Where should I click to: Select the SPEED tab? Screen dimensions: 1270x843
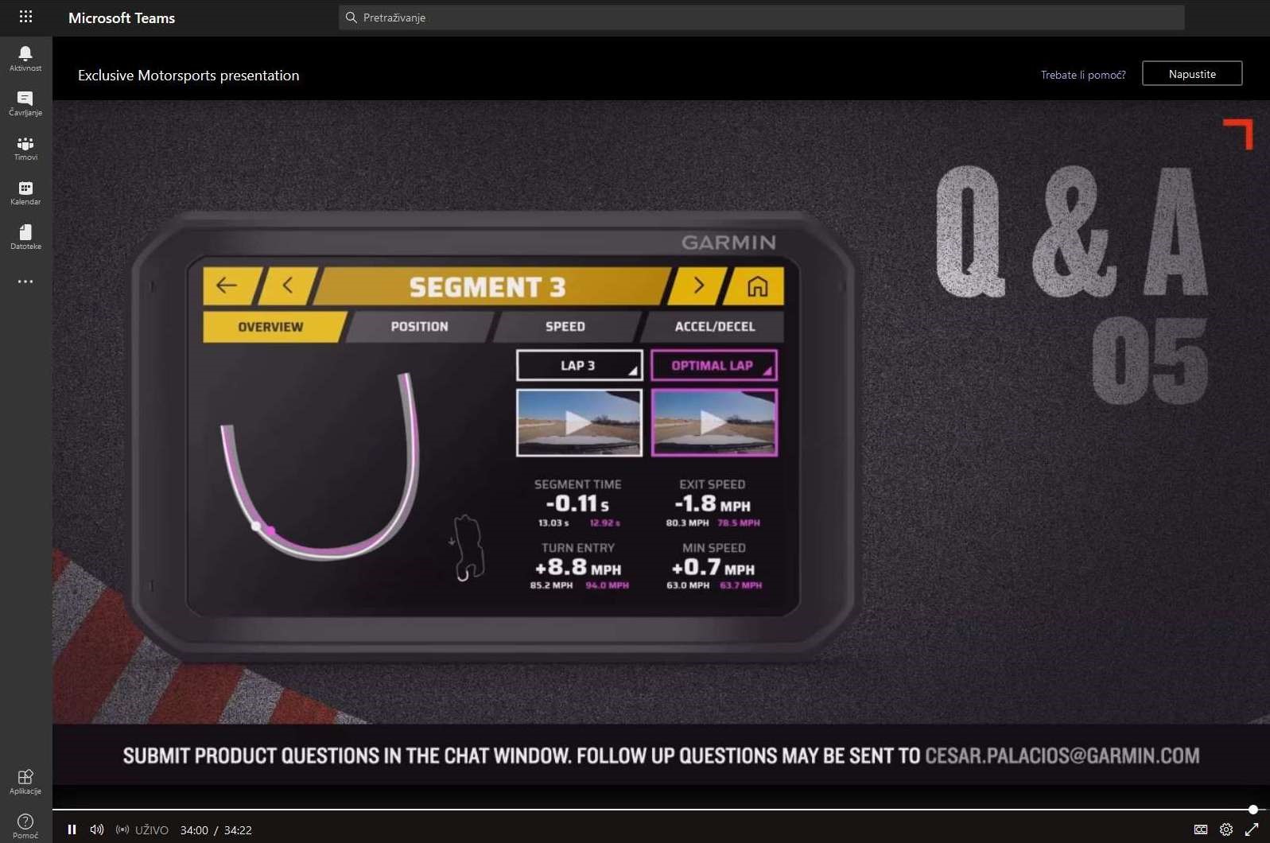click(x=565, y=327)
